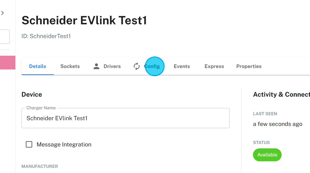Click the 'a few seconds ago' timestamp

coord(278,124)
